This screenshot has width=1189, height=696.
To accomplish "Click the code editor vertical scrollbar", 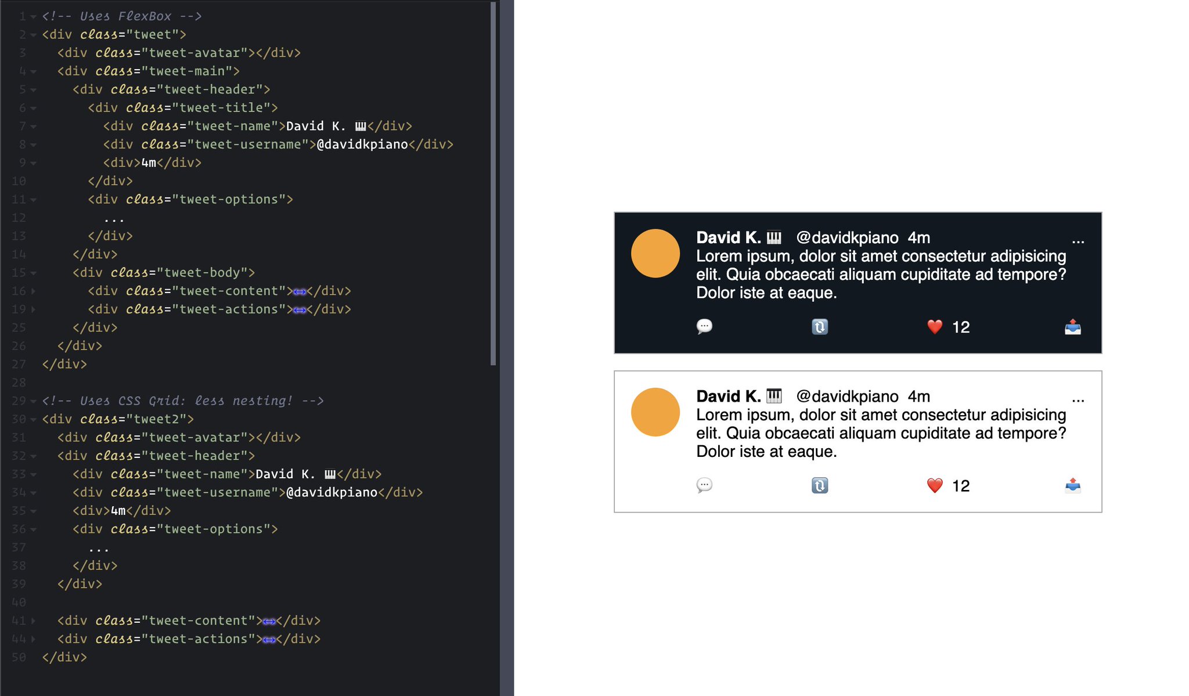I will [x=493, y=183].
